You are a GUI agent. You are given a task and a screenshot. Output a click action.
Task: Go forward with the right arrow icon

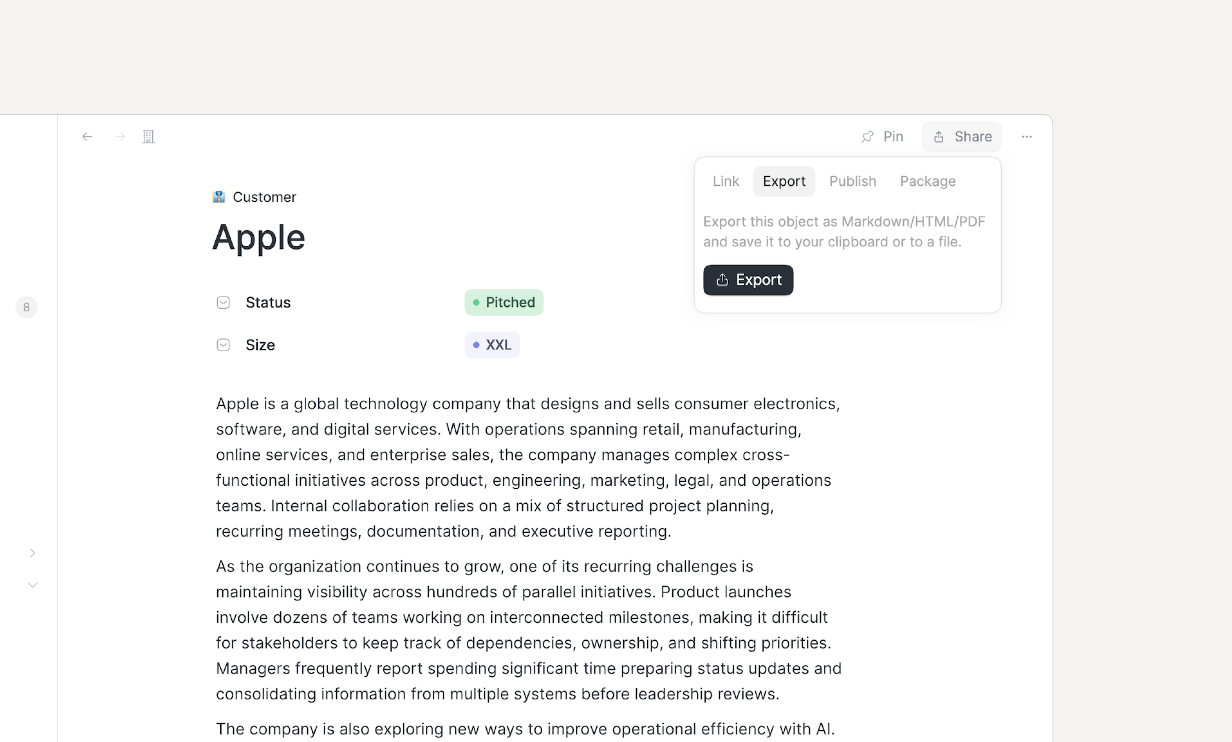120,136
